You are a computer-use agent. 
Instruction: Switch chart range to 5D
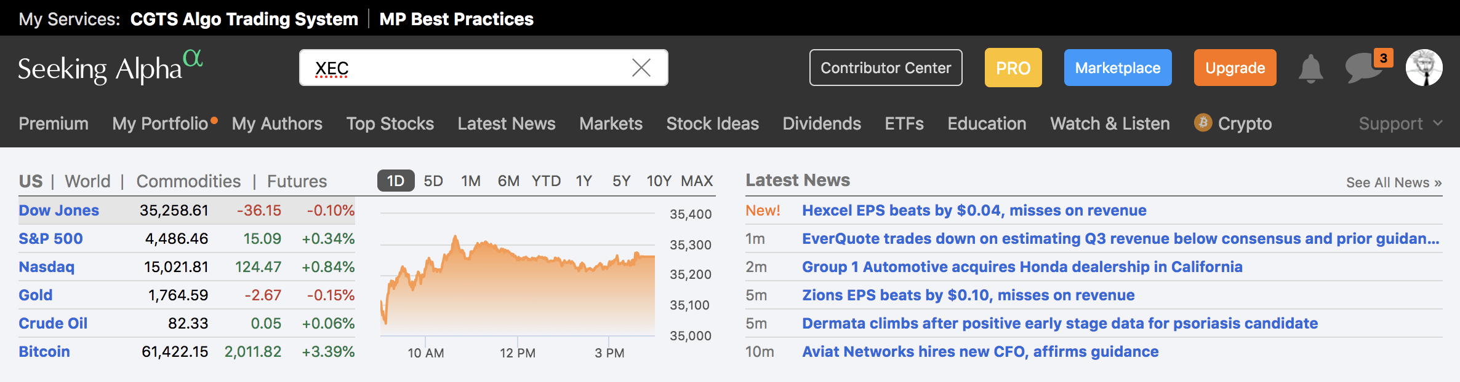(x=433, y=181)
